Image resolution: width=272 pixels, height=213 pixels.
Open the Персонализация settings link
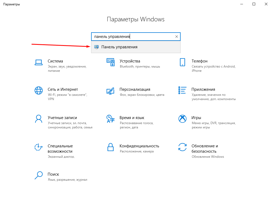tap(135, 89)
